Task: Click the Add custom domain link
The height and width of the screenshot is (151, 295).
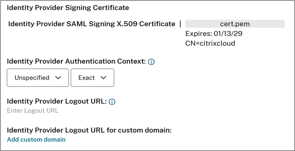Action: tap(36, 139)
